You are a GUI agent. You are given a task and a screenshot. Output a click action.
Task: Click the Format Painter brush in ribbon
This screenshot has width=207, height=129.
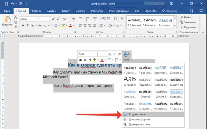tap(16, 27)
